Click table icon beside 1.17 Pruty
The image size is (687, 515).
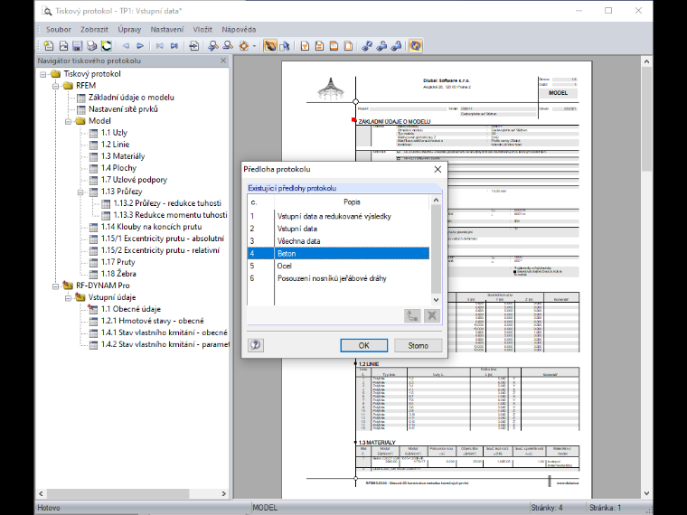pyautogui.click(x=93, y=262)
